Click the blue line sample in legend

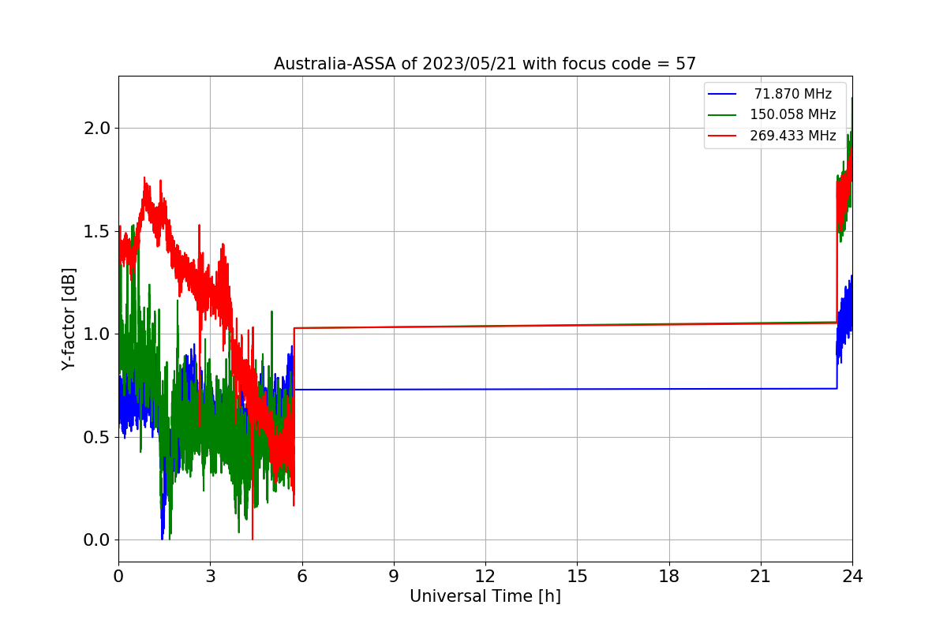(722, 95)
